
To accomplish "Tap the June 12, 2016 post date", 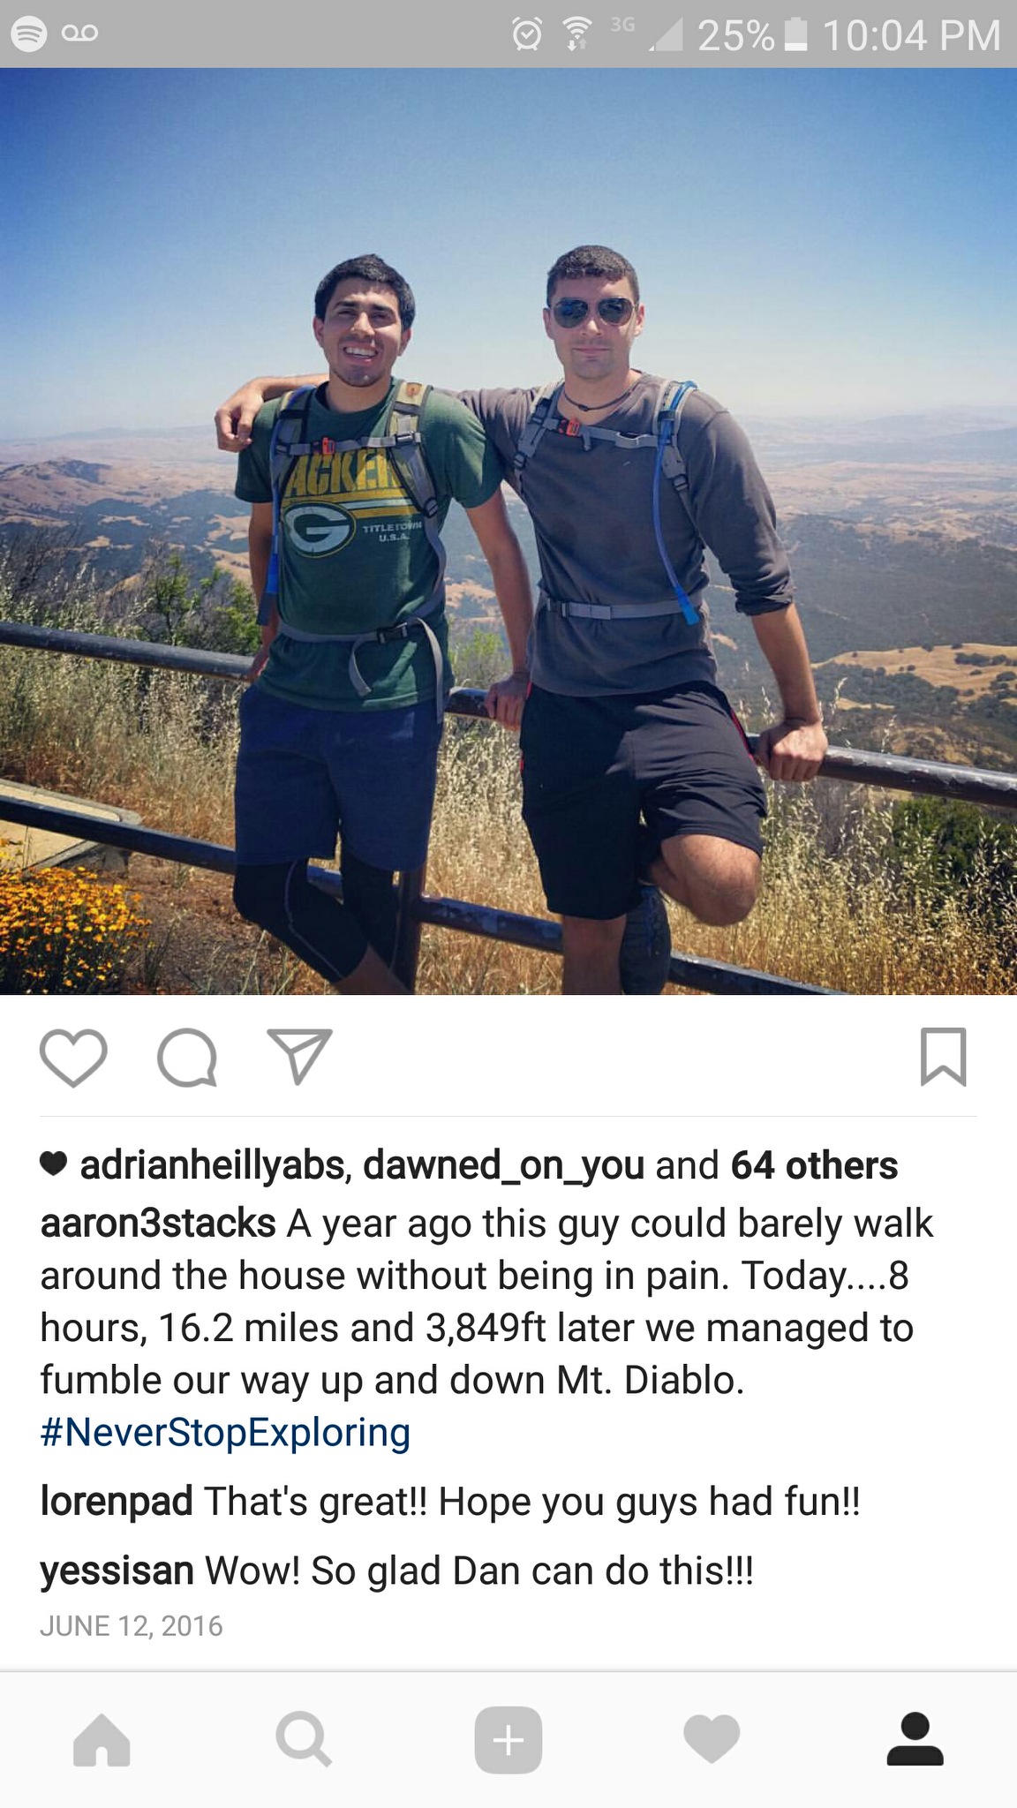I will tap(132, 1626).
